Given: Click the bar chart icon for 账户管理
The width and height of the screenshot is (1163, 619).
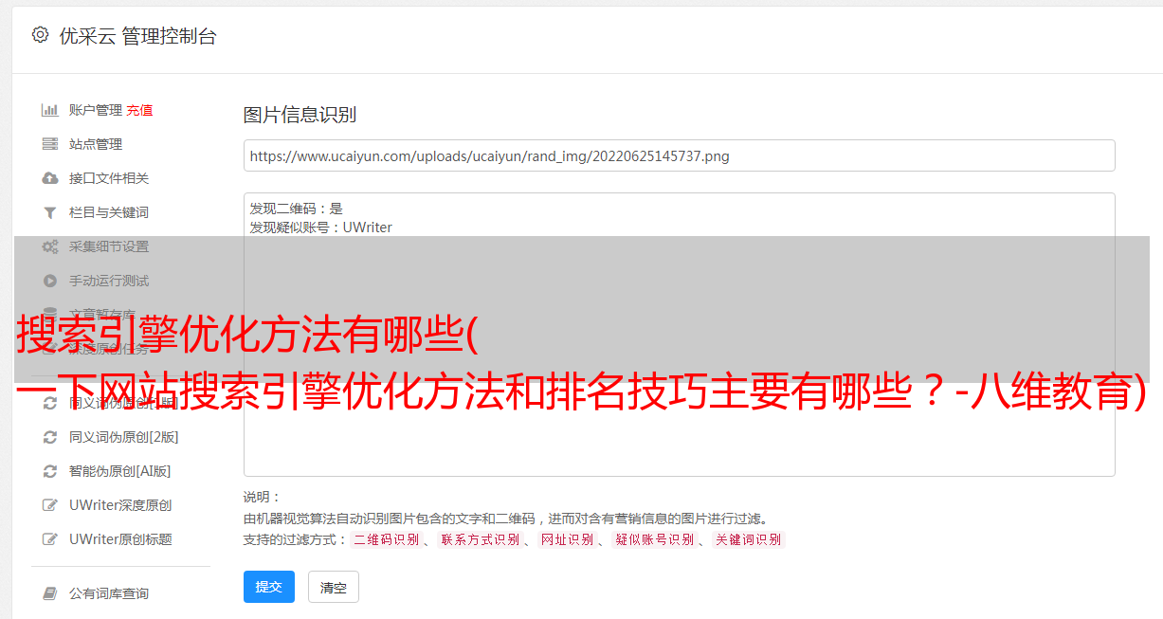Looking at the screenshot, I should [50, 110].
